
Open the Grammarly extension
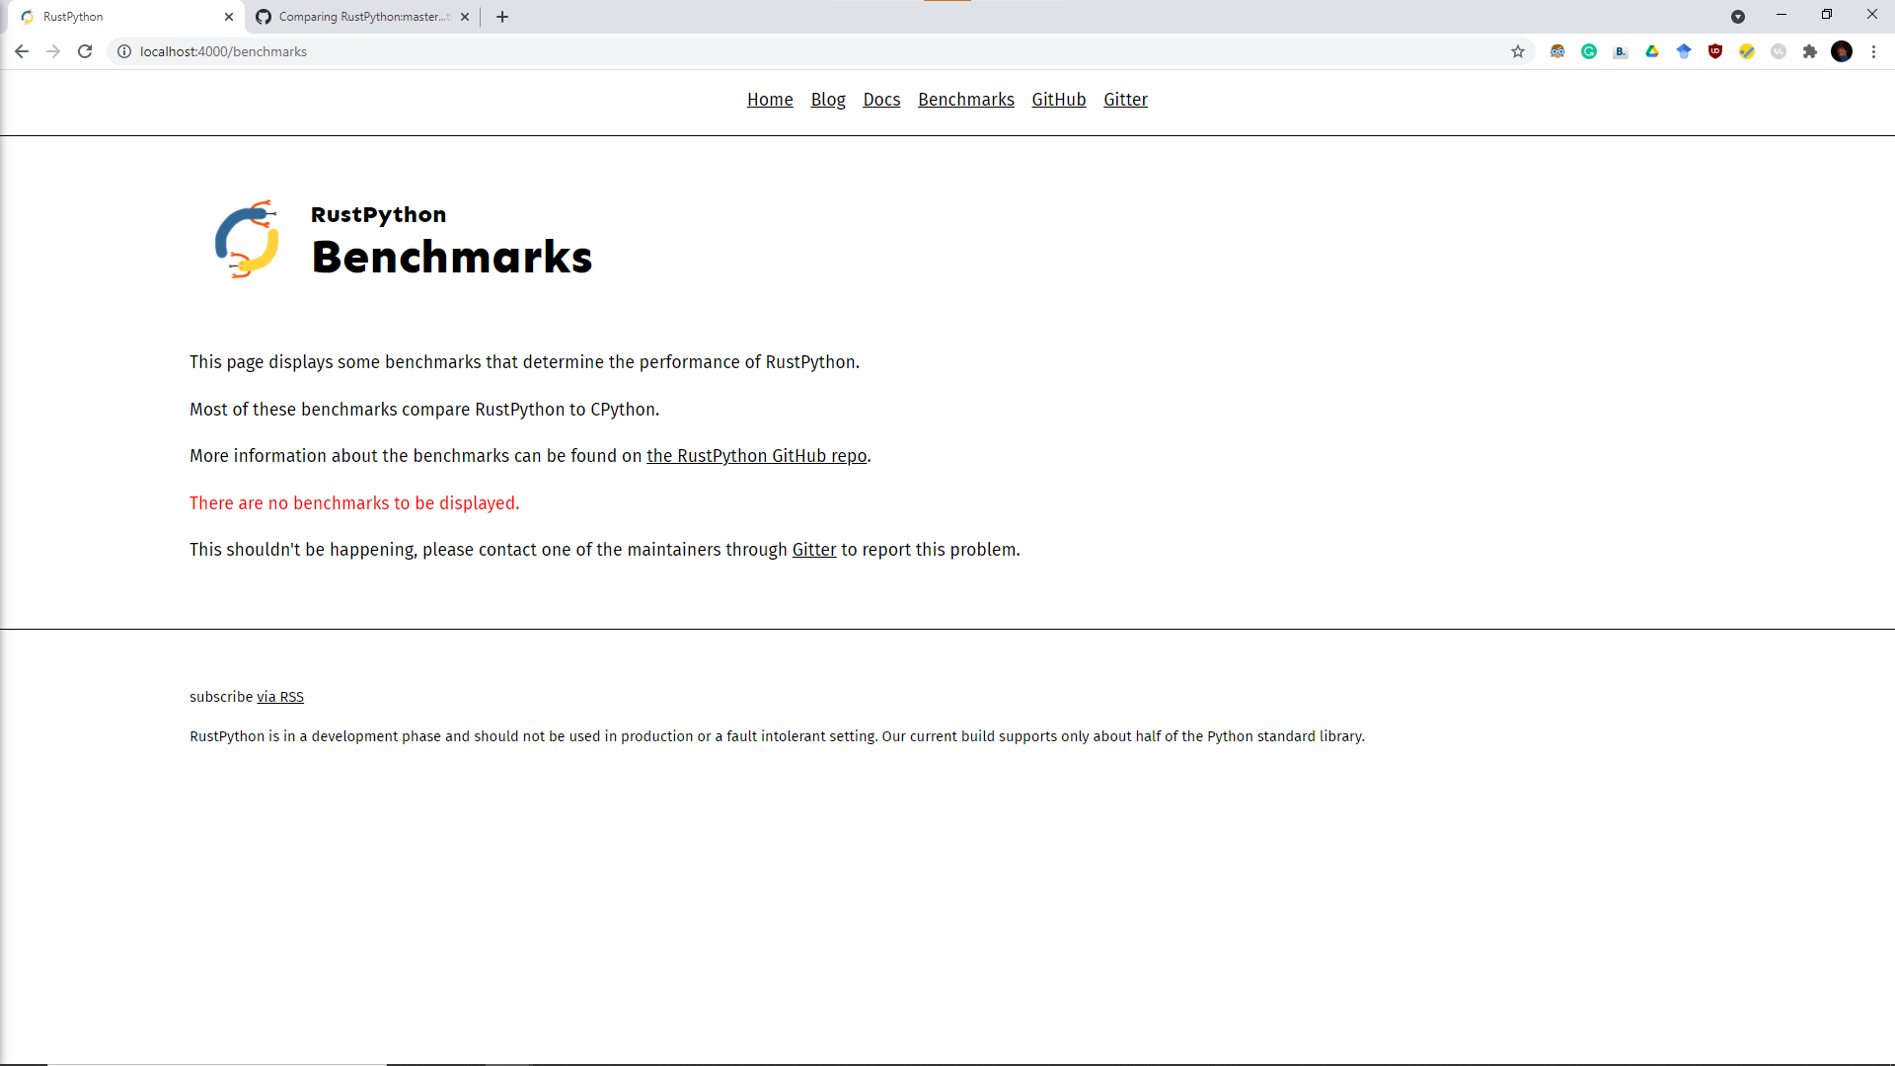pos(1589,51)
